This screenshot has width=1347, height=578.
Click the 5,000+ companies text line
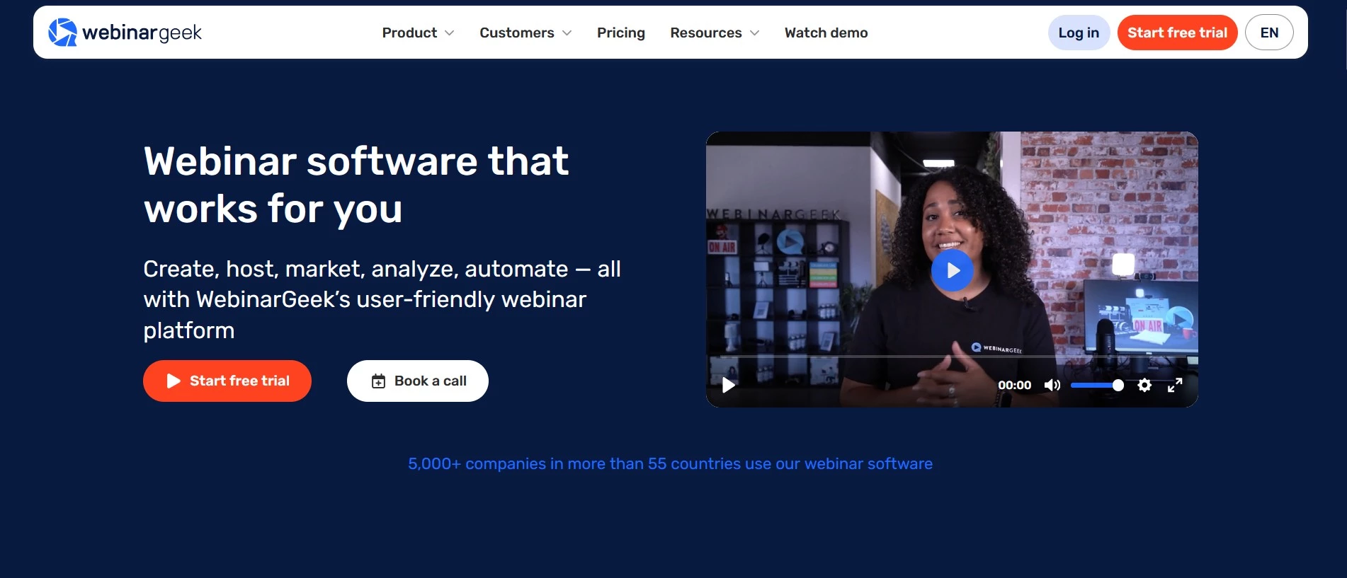[x=670, y=463]
